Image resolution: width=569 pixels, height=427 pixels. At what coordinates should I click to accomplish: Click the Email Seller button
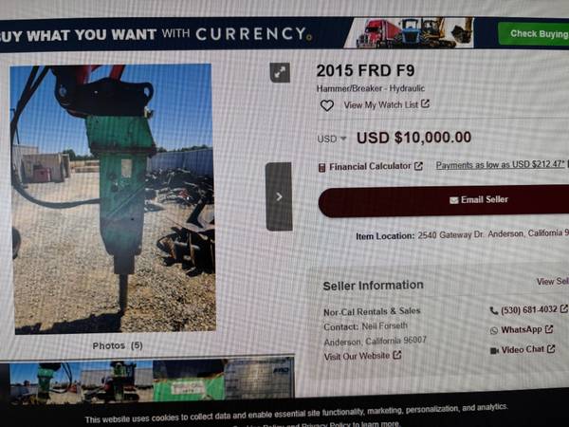[x=444, y=200]
